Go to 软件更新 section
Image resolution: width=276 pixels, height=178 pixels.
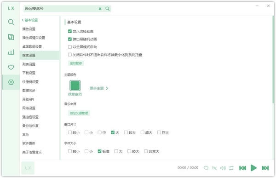click(29, 144)
